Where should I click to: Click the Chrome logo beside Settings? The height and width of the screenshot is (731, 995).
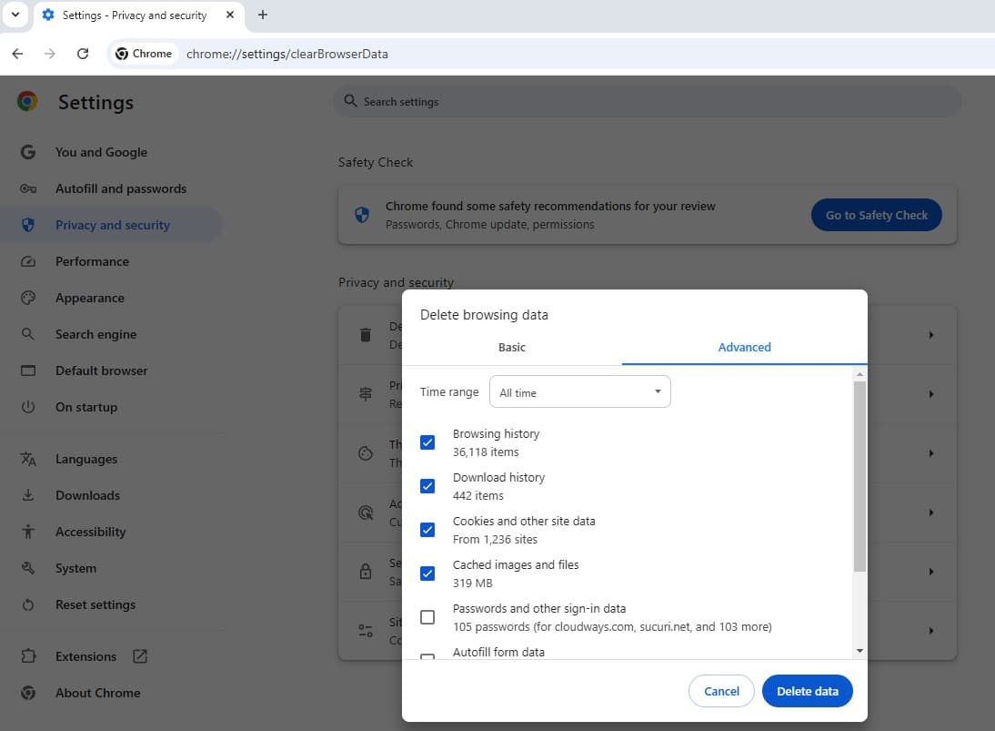click(27, 102)
